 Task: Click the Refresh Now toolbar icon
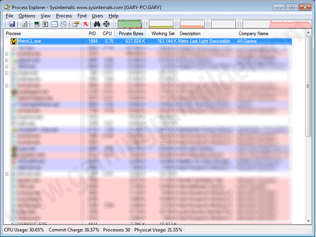coord(24,24)
